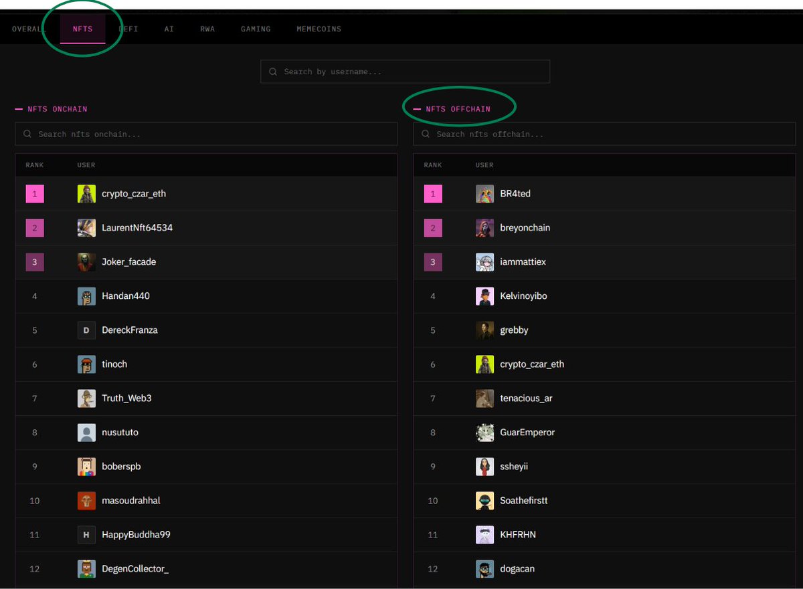Click LaurentNft64534 avatar
Screen dimensions: 803x589
point(86,228)
